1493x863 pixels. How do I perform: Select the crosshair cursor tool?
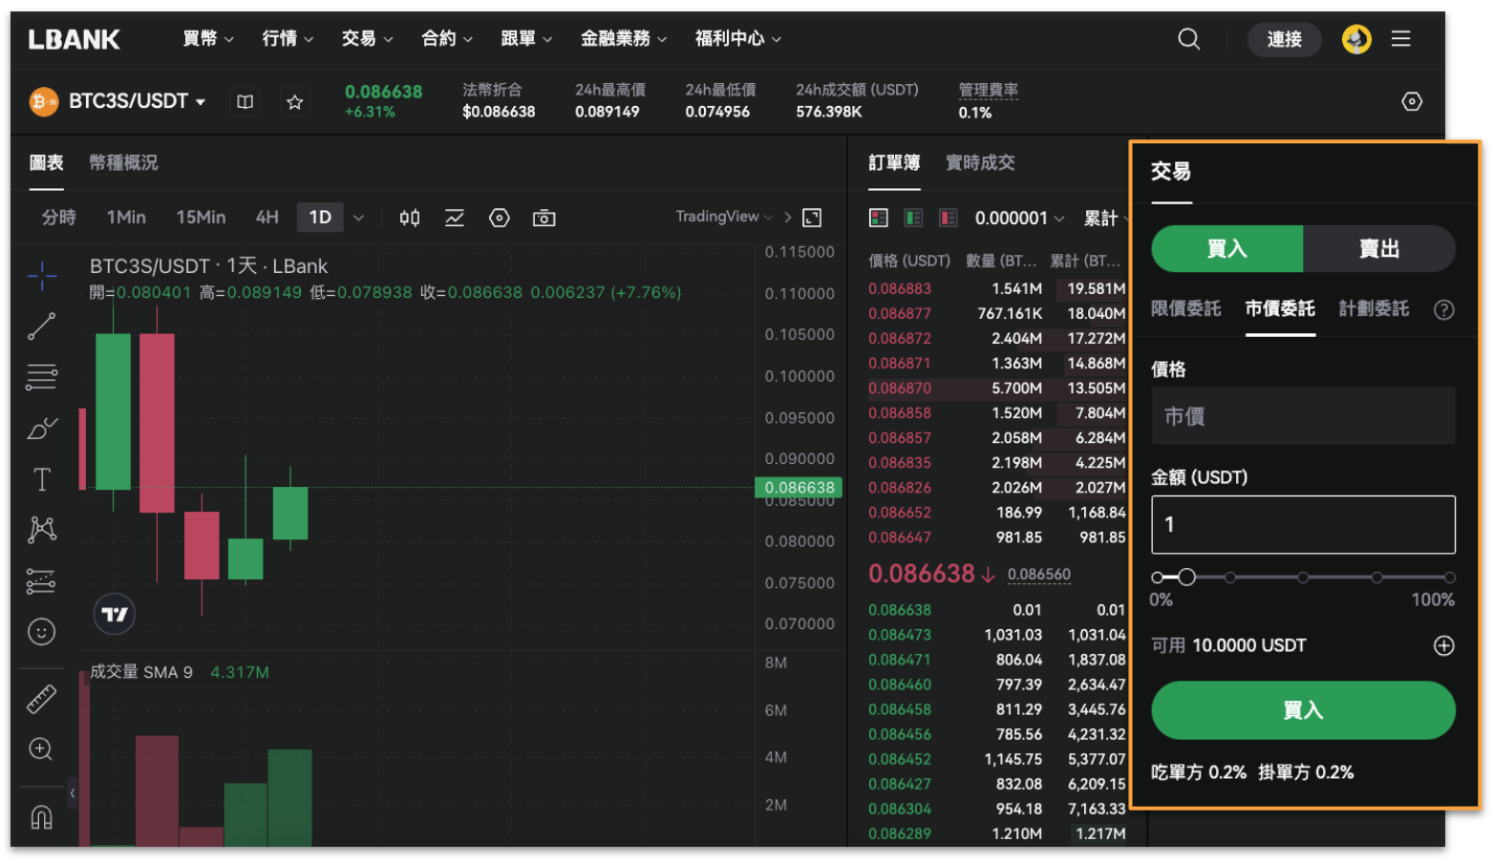42,276
